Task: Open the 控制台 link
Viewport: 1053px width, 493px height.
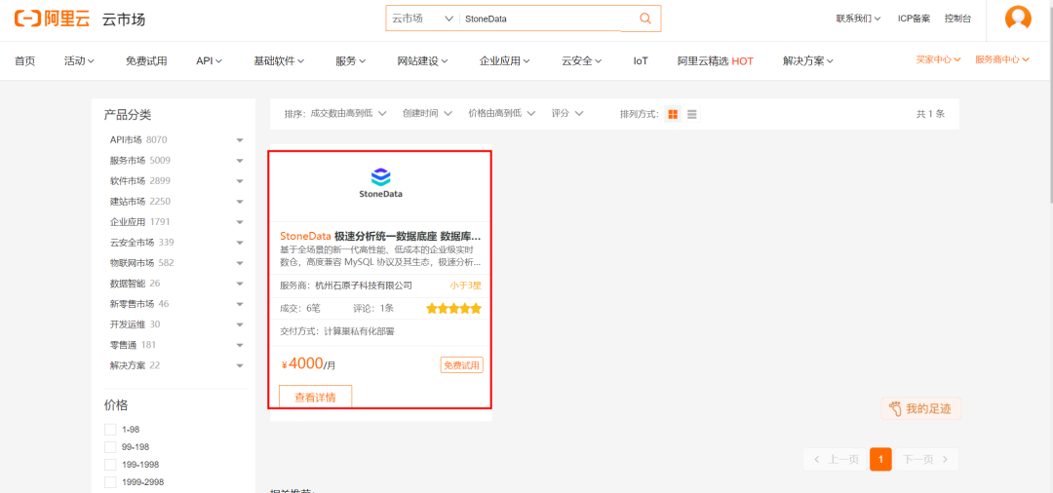Action: (957, 19)
